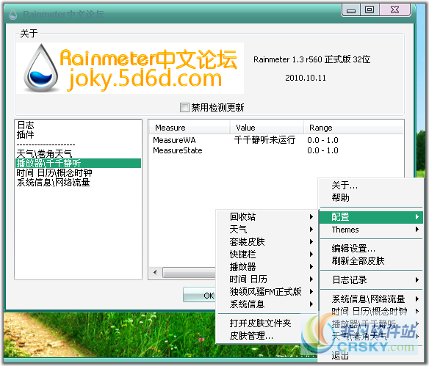Expand 套装皮肤 in the skins submenu

[267, 242]
